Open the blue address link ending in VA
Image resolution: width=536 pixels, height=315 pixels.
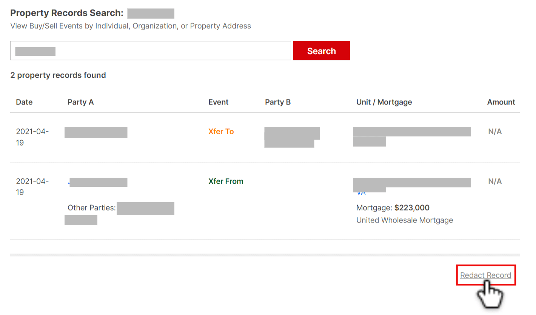coord(412,186)
